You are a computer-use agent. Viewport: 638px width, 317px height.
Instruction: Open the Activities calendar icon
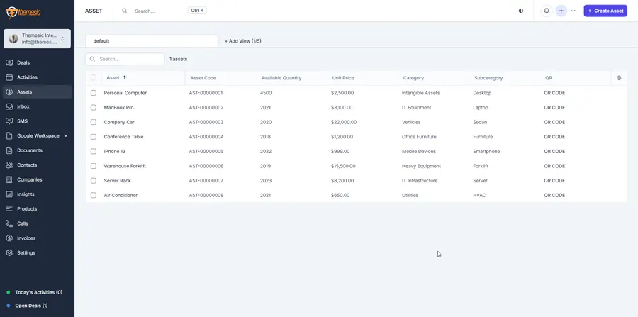9,77
